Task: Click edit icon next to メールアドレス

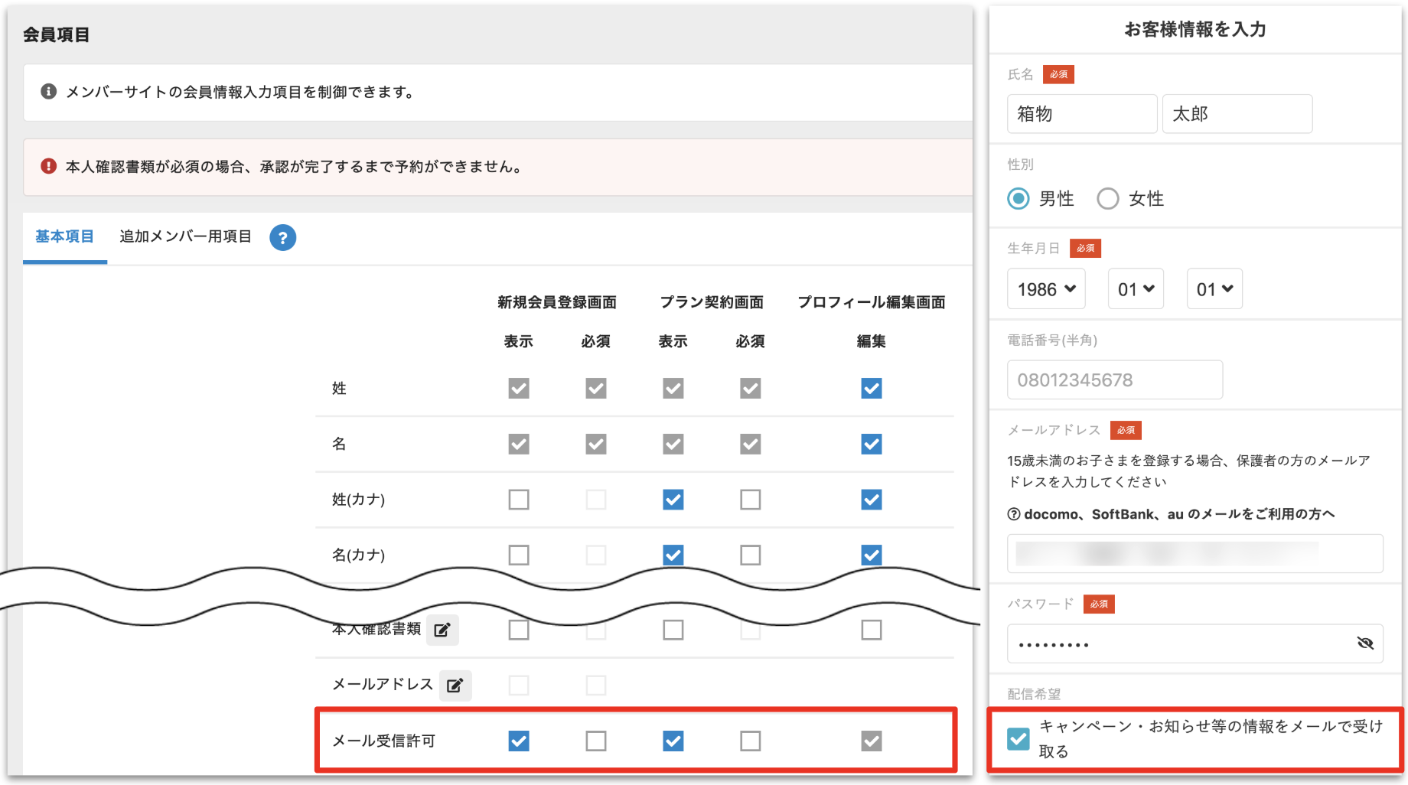Action: pos(455,686)
